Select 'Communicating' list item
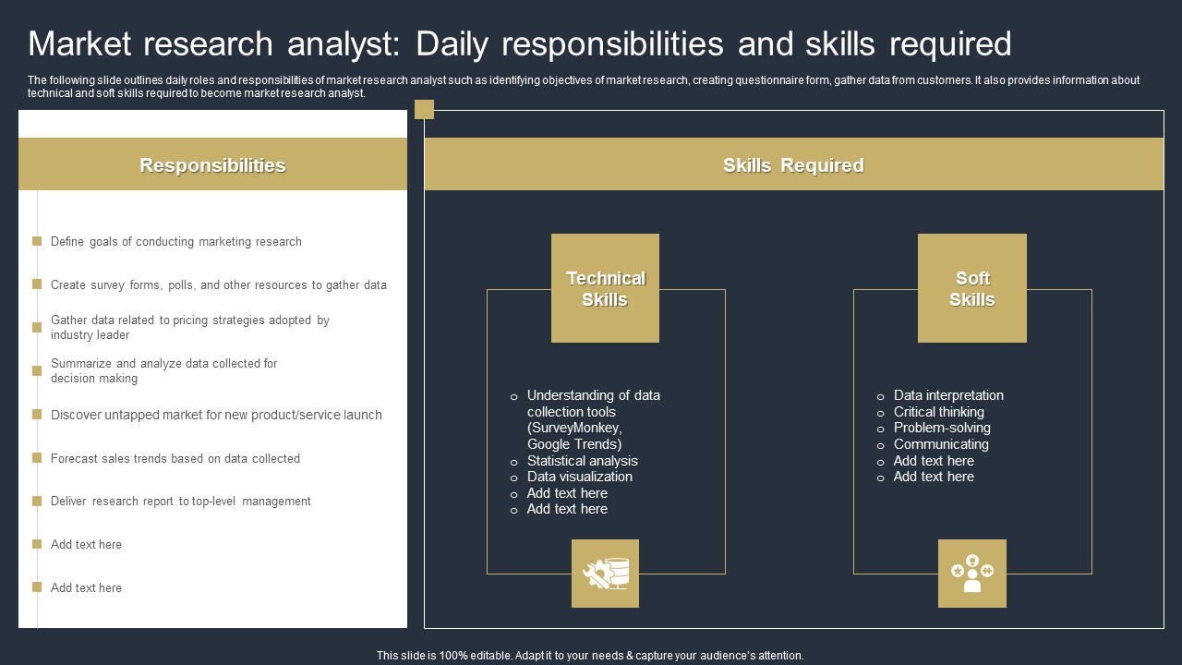The image size is (1182, 665). pyautogui.click(x=941, y=444)
